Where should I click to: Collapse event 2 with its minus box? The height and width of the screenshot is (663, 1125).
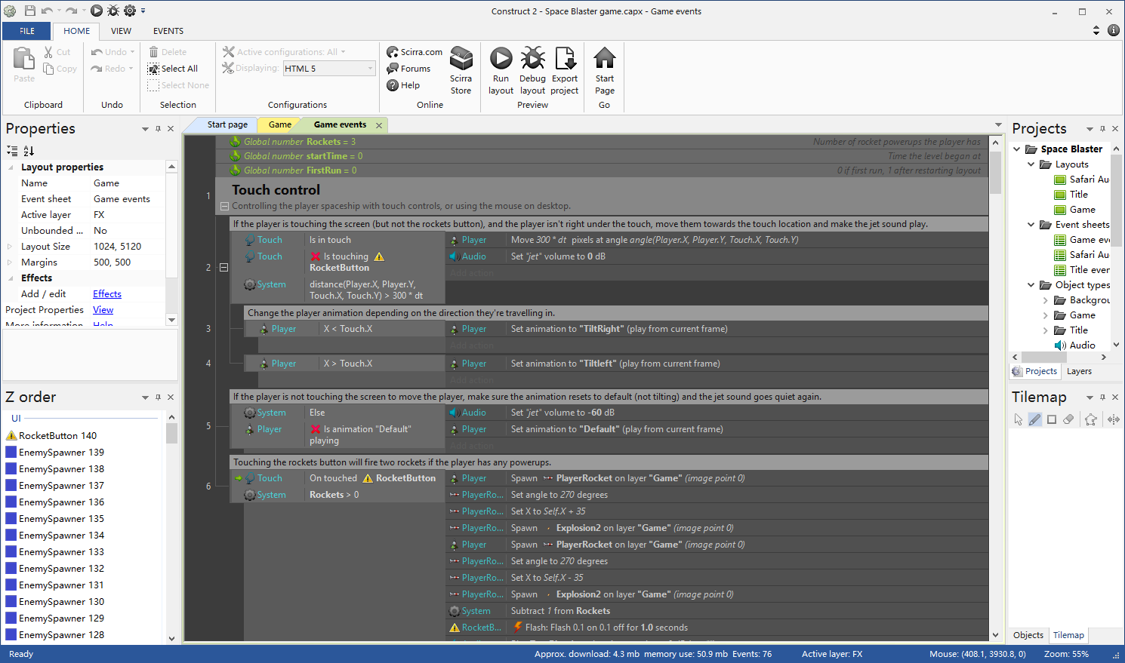coord(223,267)
